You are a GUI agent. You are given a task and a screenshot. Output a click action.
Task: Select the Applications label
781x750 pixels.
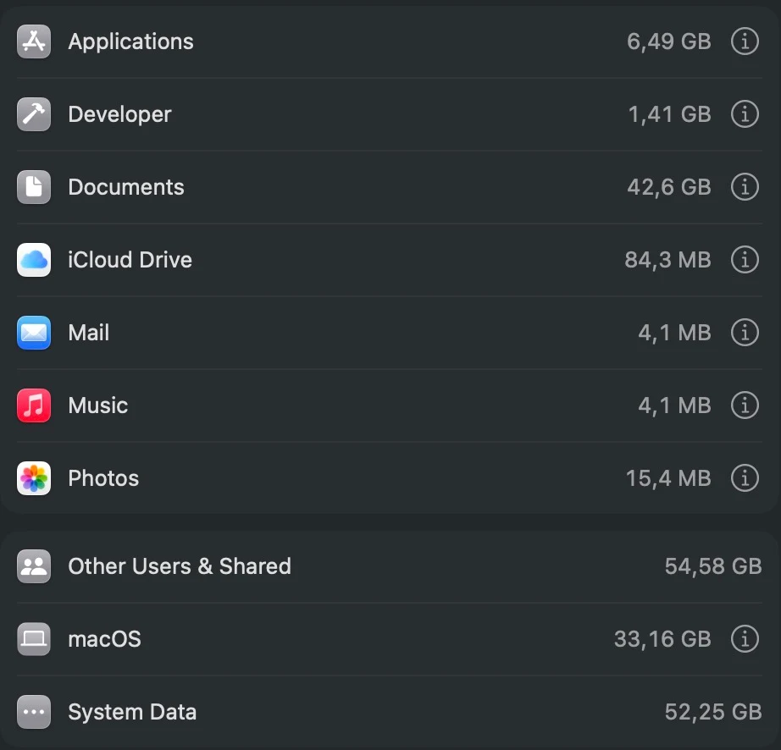pos(131,42)
